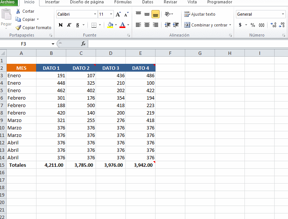Expand Copiar dropdown arrow

[x=38, y=19]
